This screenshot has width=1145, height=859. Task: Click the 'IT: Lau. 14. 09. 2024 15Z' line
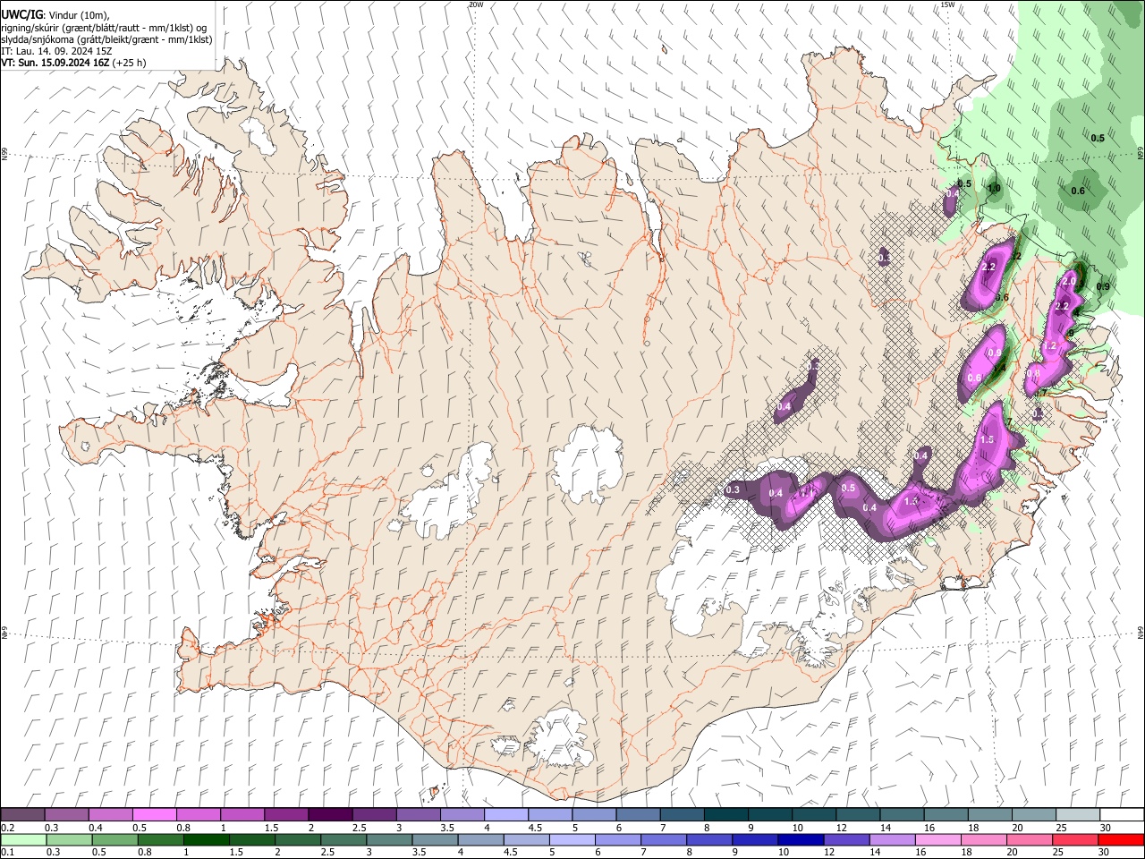click(x=56, y=51)
